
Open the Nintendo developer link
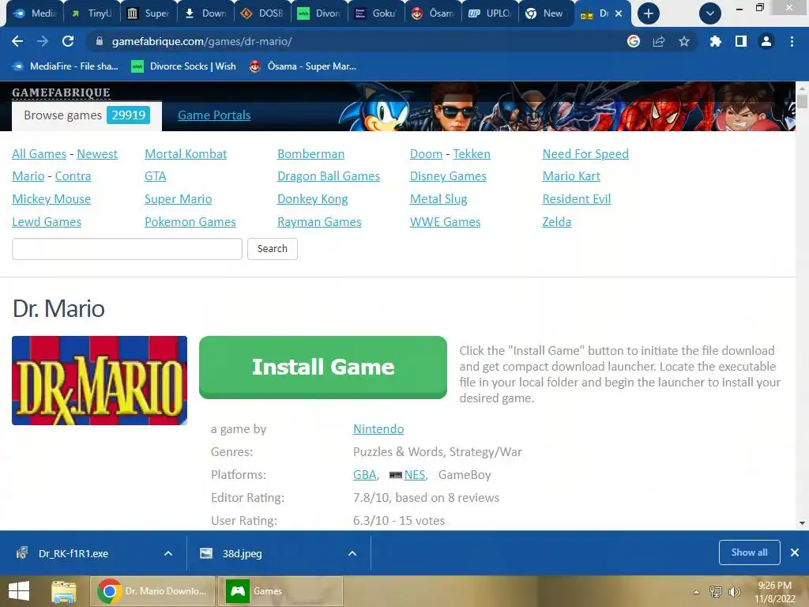coord(378,429)
